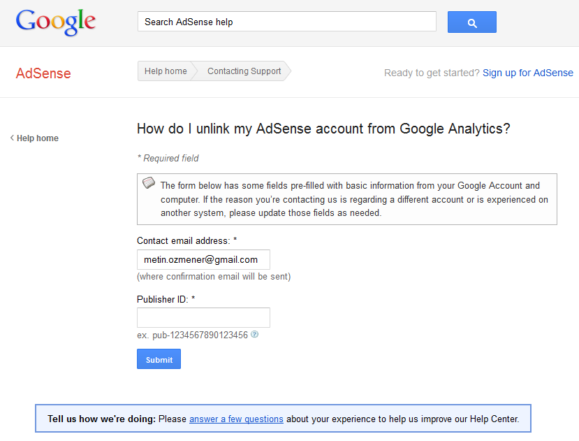Click the Contact email address field
This screenshot has width=579, height=441.
203,259
